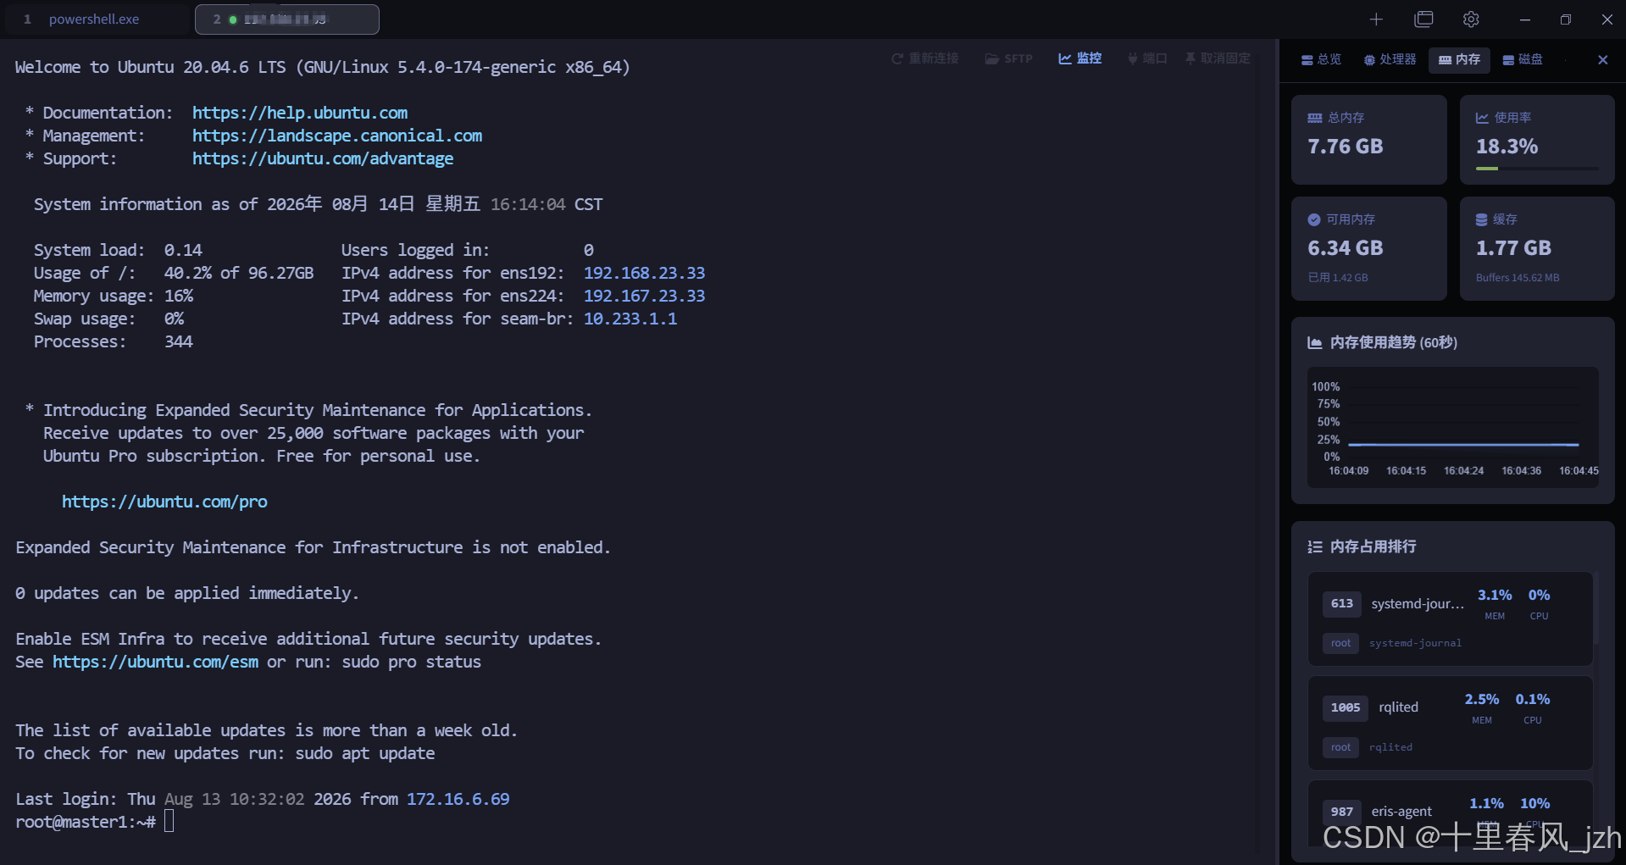The height and width of the screenshot is (865, 1626).
Task: Minimize the terminal window
Action: click(1524, 19)
